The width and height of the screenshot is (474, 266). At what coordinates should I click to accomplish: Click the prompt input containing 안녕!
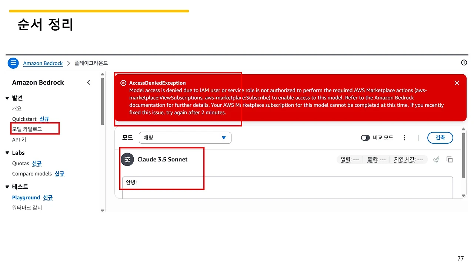coord(287,187)
